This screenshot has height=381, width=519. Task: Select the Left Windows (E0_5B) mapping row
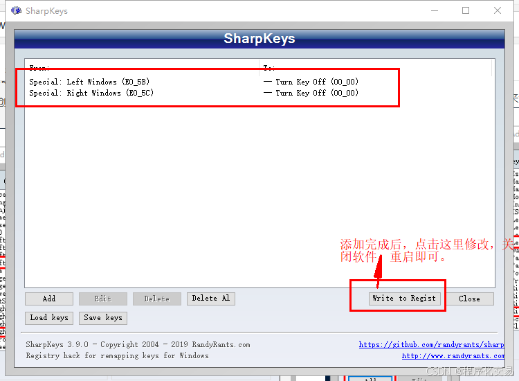[258, 82]
